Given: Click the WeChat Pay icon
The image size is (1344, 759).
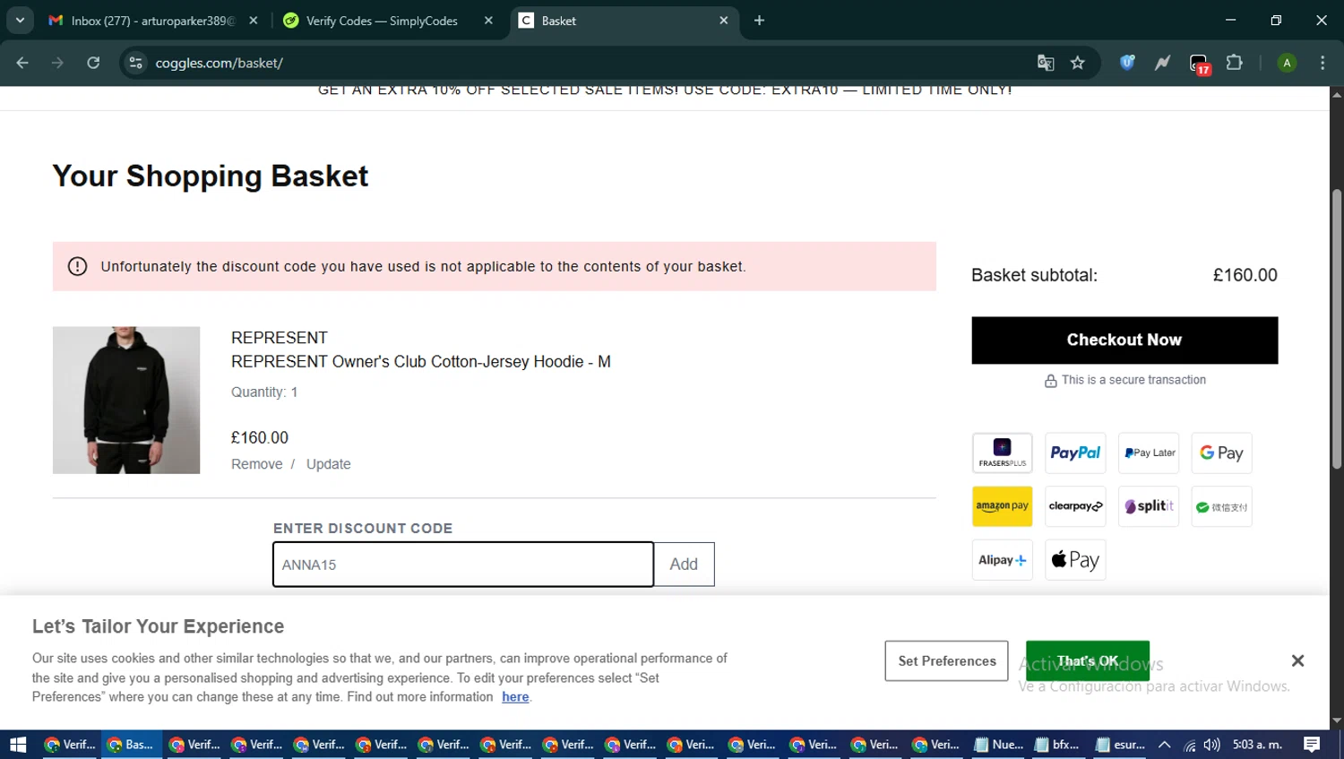Looking at the screenshot, I should [1221, 506].
